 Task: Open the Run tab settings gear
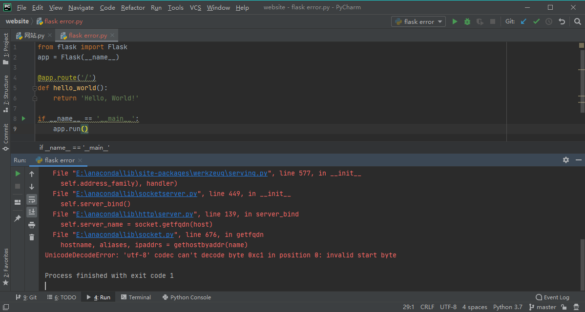pos(565,159)
